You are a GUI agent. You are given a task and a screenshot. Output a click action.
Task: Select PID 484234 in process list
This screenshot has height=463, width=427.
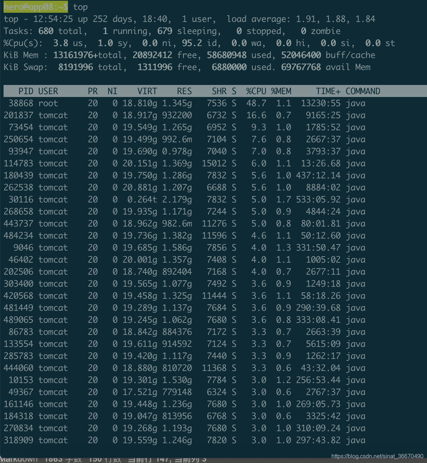18,235
